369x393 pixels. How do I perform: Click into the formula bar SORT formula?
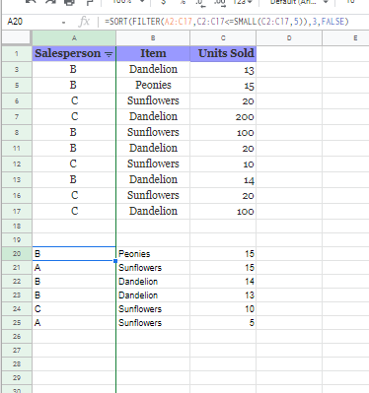(x=226, y=22)
